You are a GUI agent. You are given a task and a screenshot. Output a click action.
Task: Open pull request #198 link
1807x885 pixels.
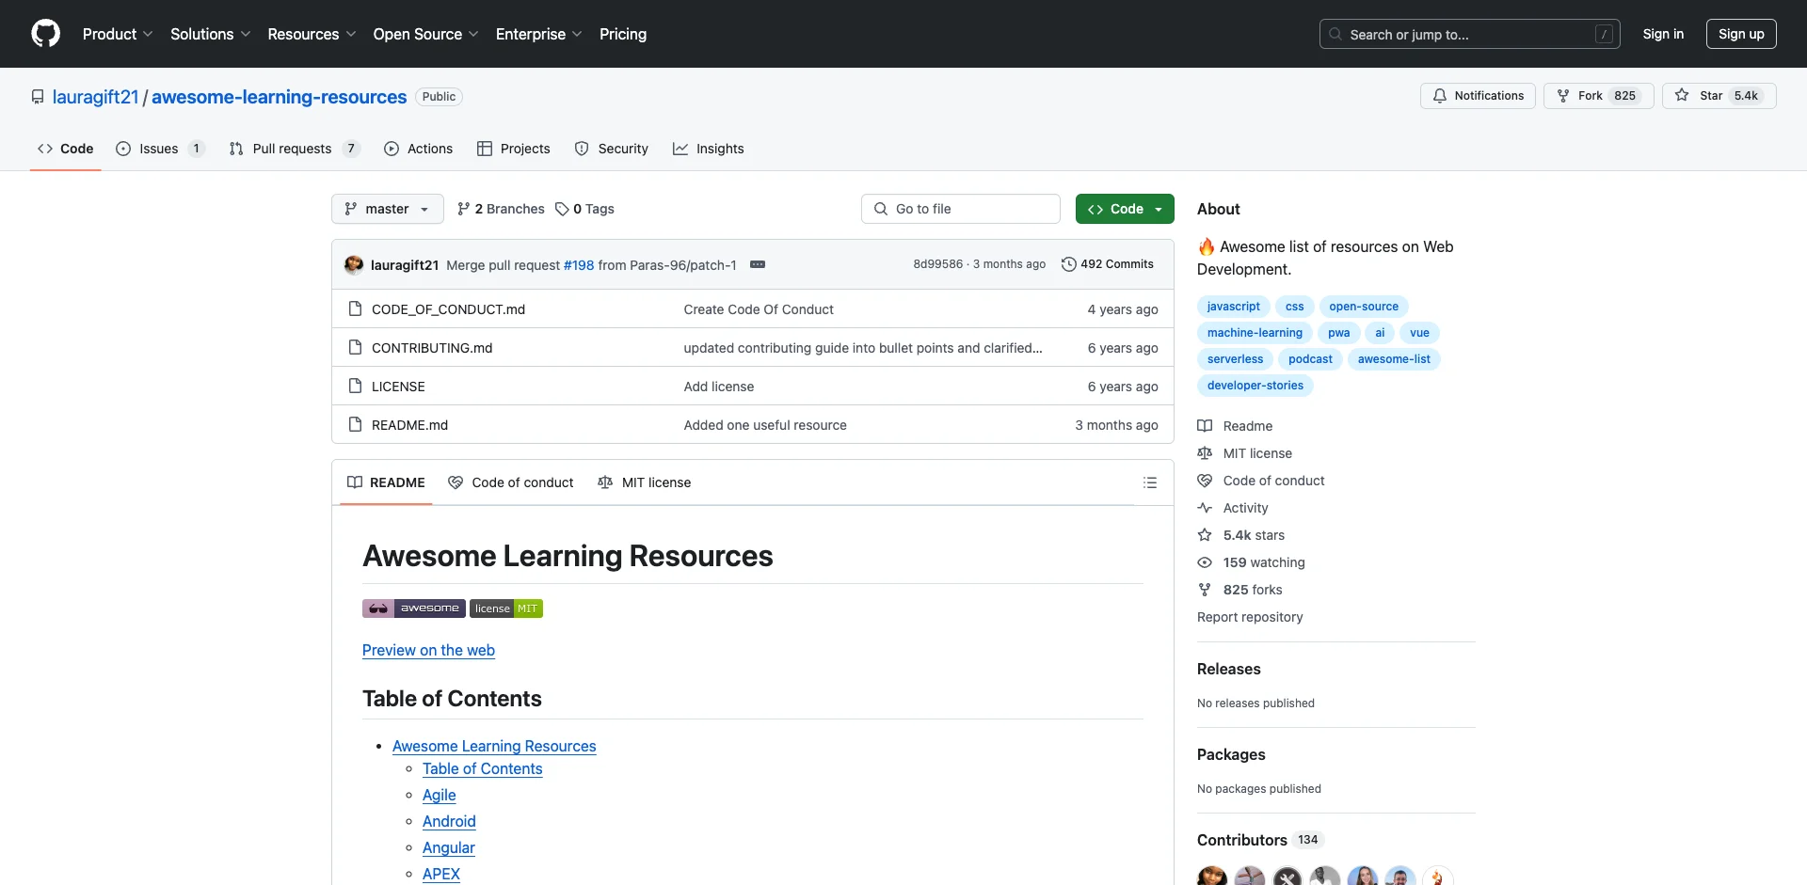pos(579,265)
